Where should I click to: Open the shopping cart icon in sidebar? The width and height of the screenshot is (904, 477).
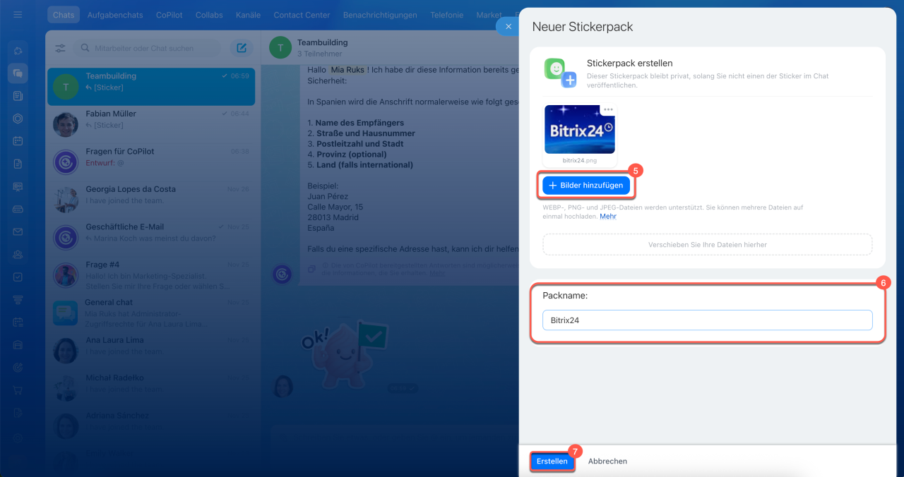coord(18,390)
